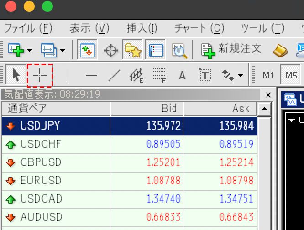The height and width of the screenshot is (230, 304).
Task: Select the USDCHF row
Action: click(x=130, y=144)
